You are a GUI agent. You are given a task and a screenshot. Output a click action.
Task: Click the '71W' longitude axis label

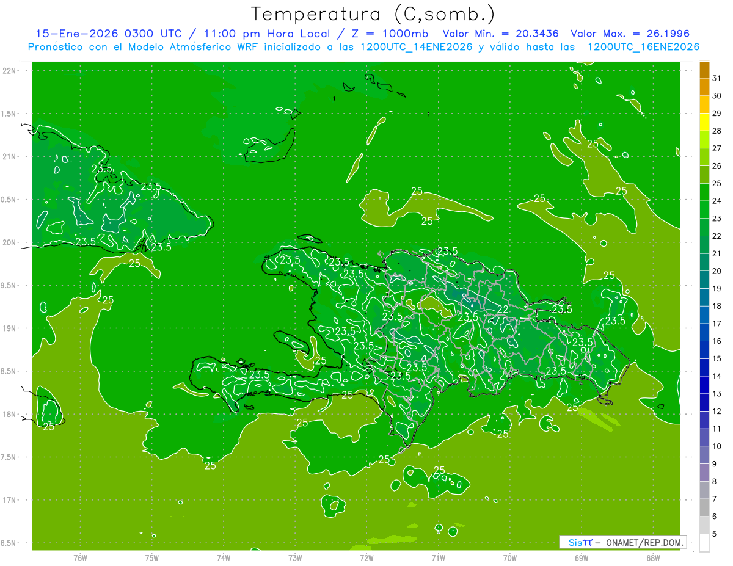click(x=438, y=558)
